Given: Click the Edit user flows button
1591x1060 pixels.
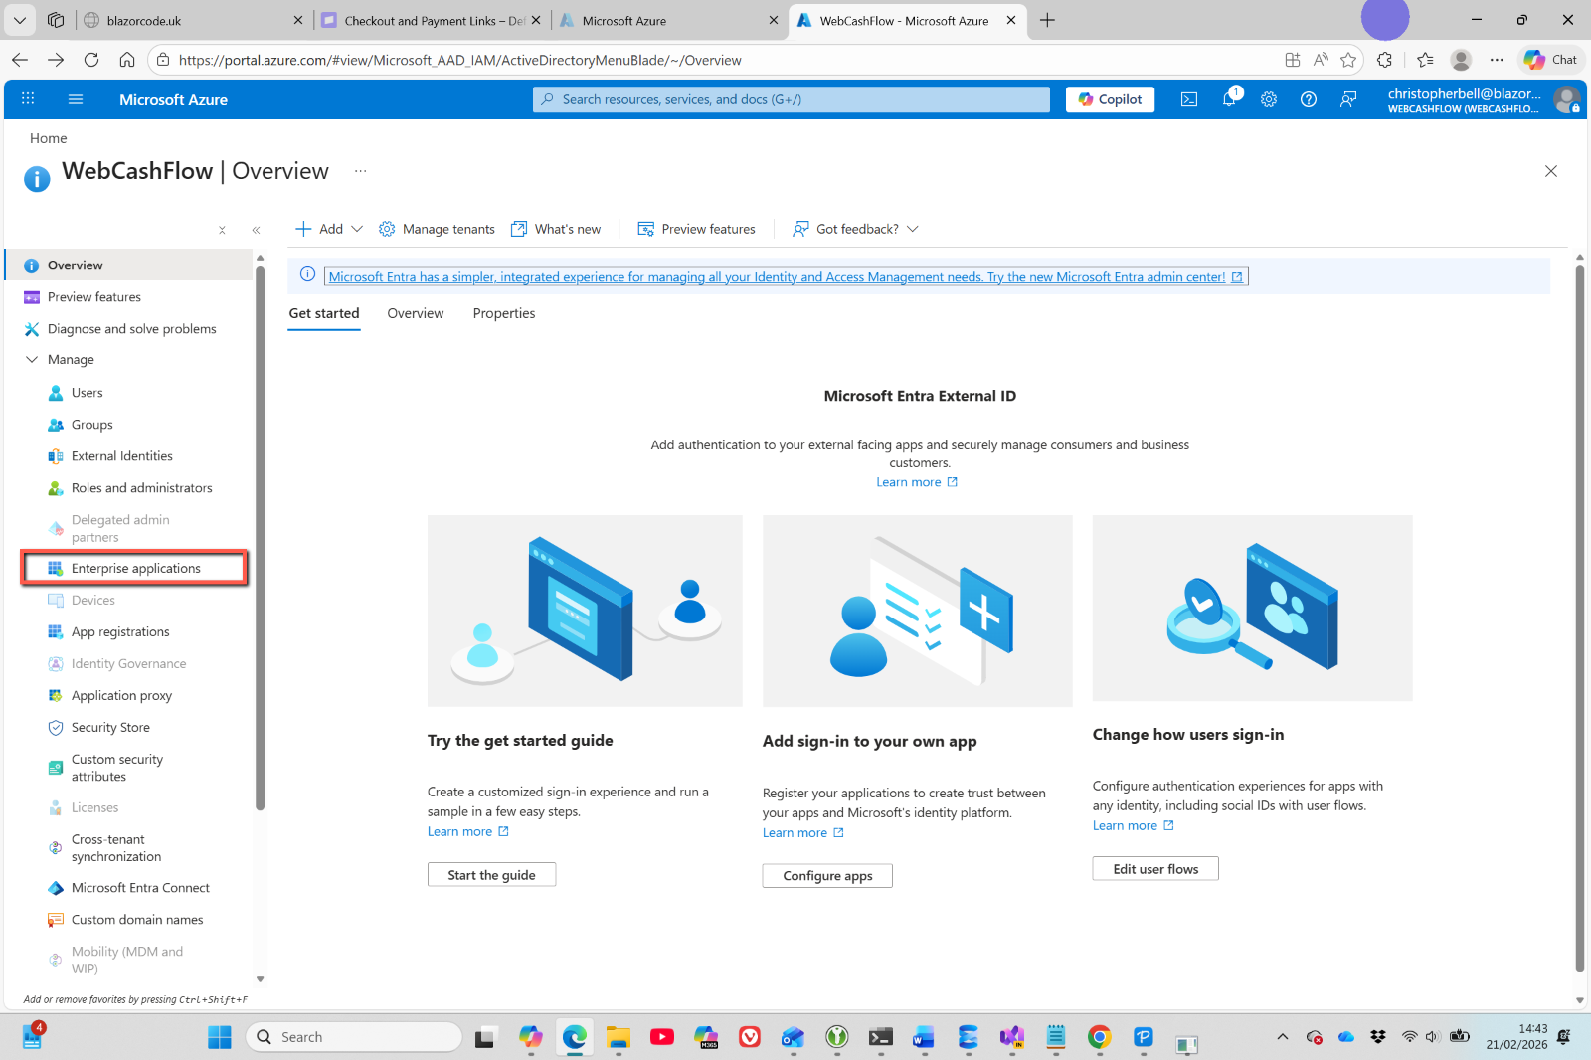Looking at the screenshot, I should point(1154,869).
